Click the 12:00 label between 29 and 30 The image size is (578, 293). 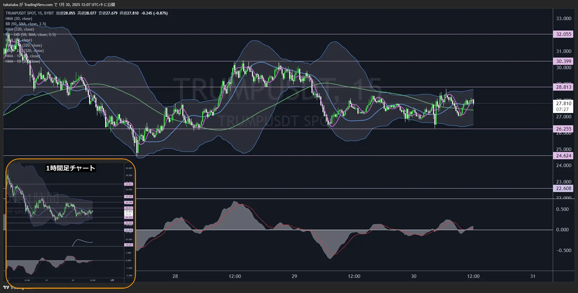pyautogui.click(x=354, y=276)
